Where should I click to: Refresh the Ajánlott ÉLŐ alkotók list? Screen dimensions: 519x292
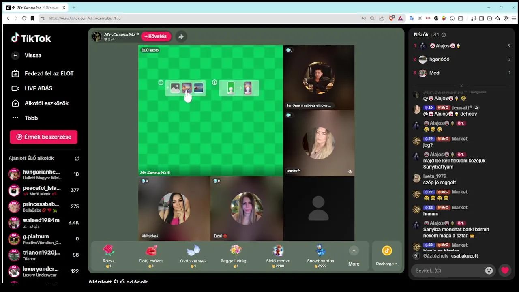point(77,159)
